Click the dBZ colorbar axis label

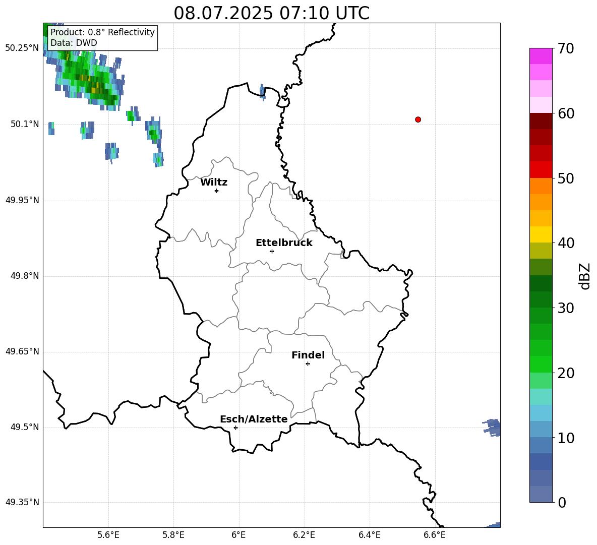tap(584, 276)
